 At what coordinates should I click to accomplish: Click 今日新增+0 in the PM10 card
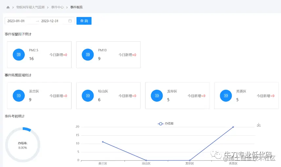[127, 55]
